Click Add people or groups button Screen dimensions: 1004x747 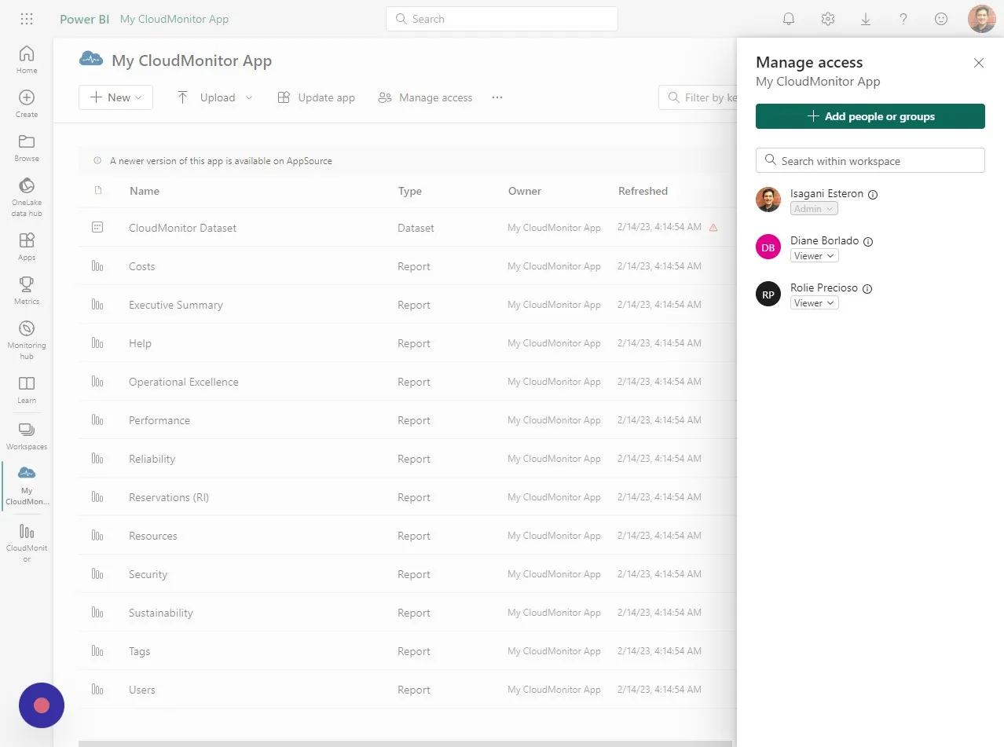(870, 116)
